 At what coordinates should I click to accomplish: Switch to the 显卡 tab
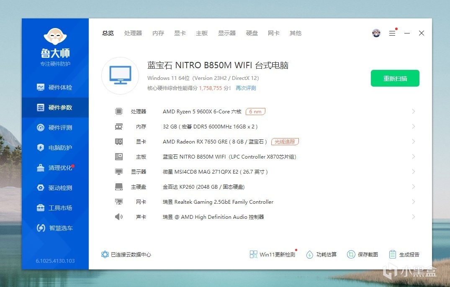[180, 33]
